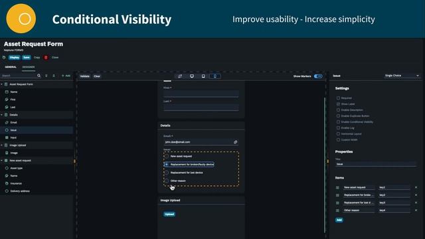Switch to the GENERAL tab

coord(11,67)
